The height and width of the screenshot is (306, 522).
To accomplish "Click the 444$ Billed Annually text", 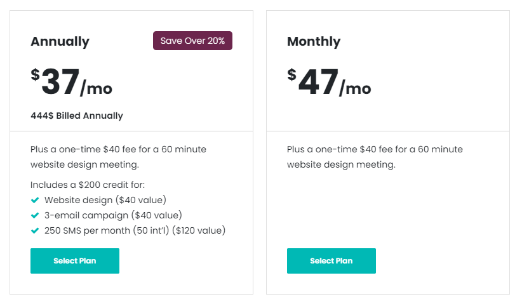I will point(77,116).
